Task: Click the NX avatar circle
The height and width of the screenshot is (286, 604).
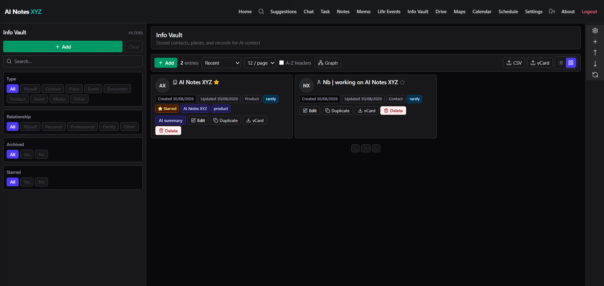Action: [307, 85]
